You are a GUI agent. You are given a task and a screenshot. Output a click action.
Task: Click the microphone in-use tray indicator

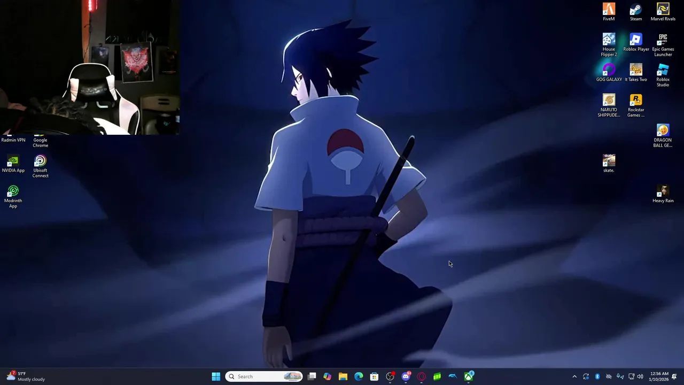[620, 376]
